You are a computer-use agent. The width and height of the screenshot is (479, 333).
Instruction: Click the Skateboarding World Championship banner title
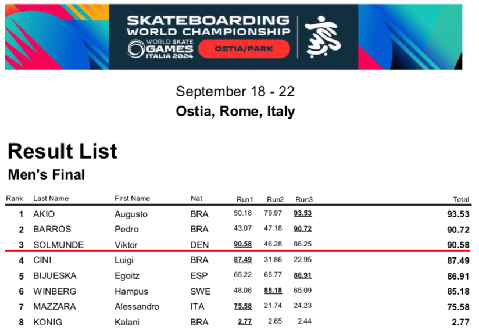(x=208, y=25)
